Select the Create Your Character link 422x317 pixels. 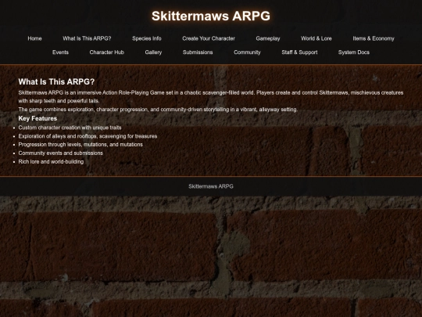209,38
